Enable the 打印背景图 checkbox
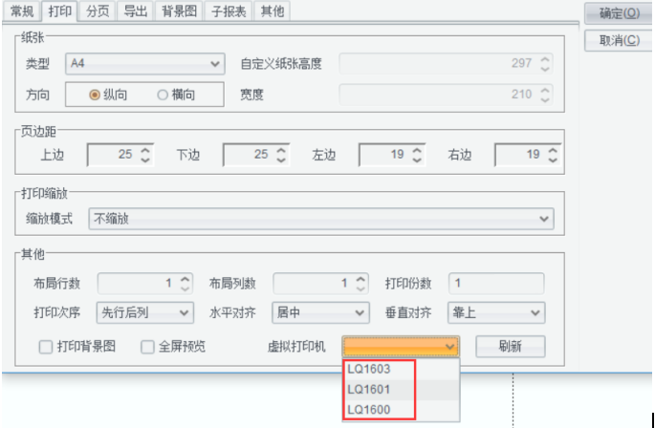Viewport: 655px width, 428px height. coord(46,347)
